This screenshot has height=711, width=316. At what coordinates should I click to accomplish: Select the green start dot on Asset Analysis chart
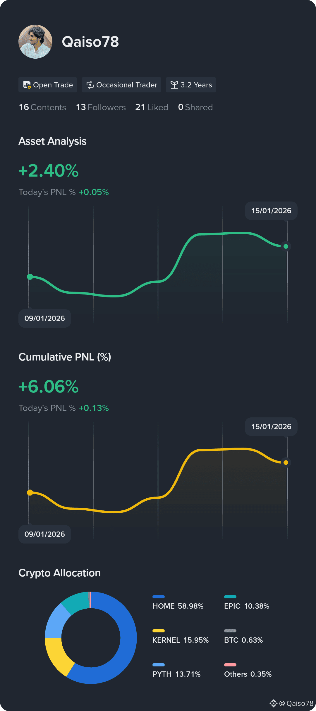pyautogui.click(x=30, y=277)
